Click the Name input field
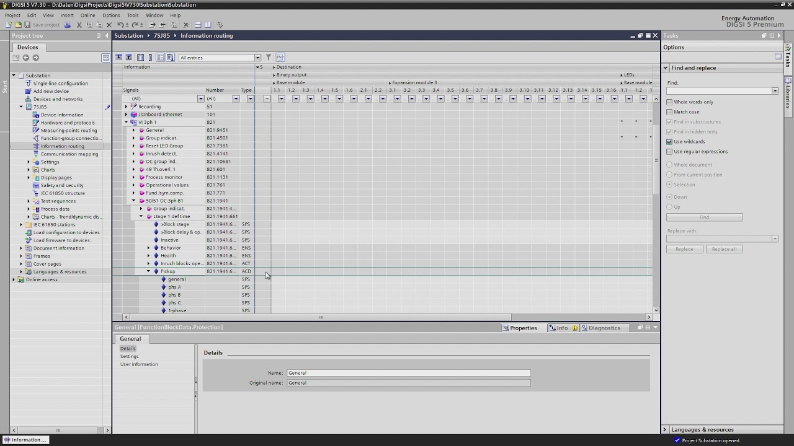This screenshot has width=794, height=446. click(x=409, y=373)
